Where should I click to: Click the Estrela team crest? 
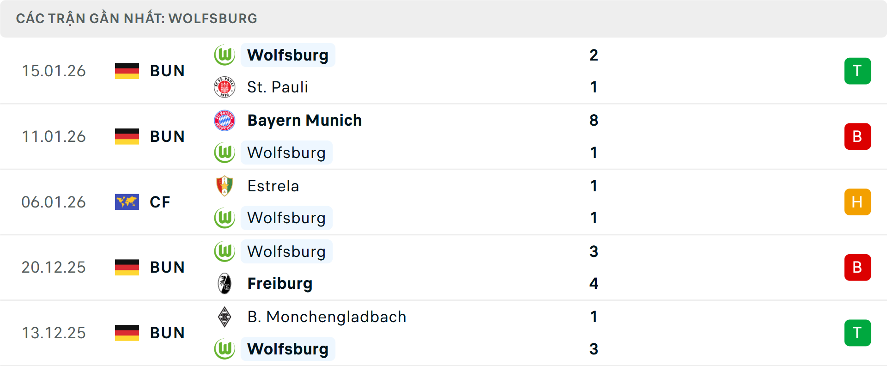pos(225,186)
